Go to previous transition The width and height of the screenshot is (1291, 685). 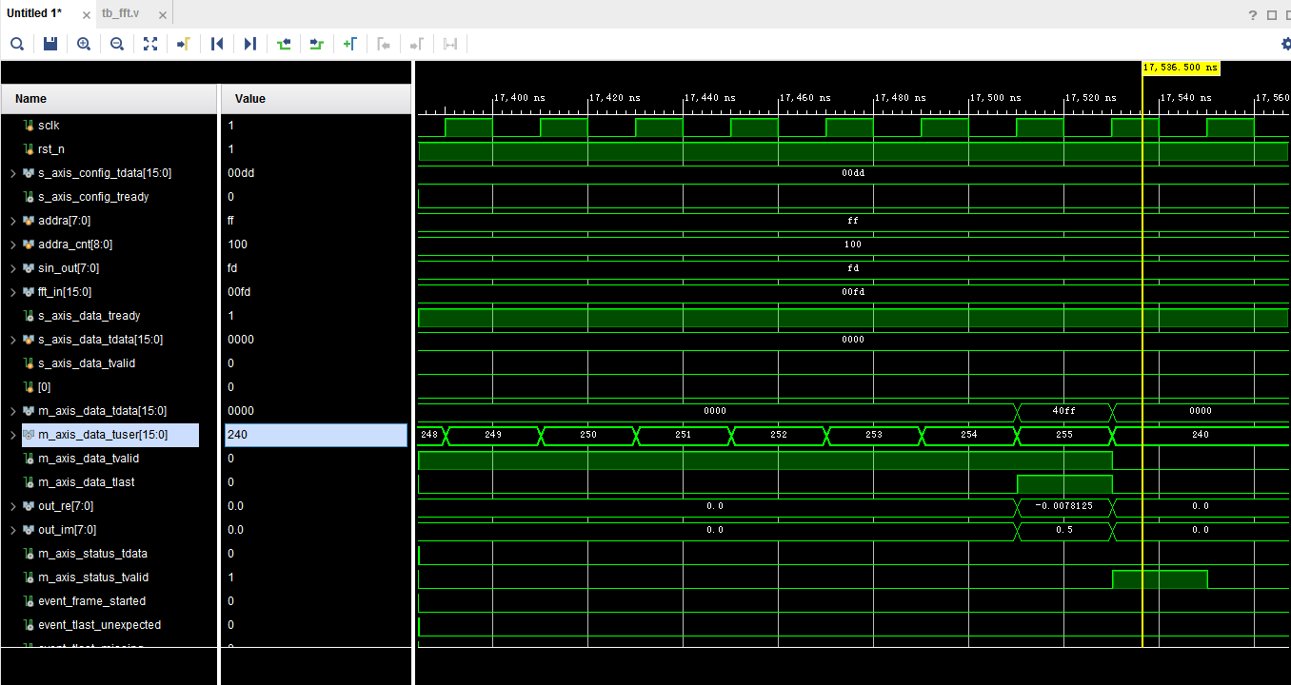tap(284, 44)
